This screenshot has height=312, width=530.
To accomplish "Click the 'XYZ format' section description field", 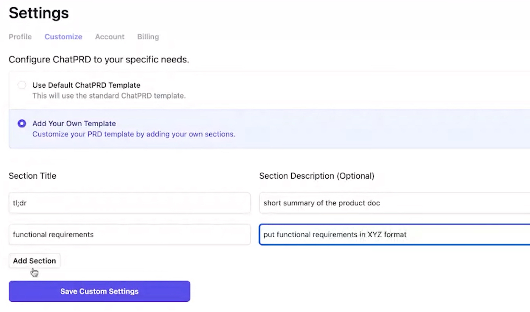I will point(394,235).
